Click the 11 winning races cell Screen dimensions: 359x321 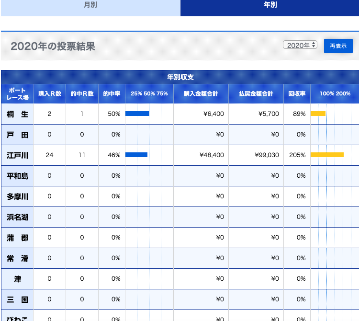82,155
